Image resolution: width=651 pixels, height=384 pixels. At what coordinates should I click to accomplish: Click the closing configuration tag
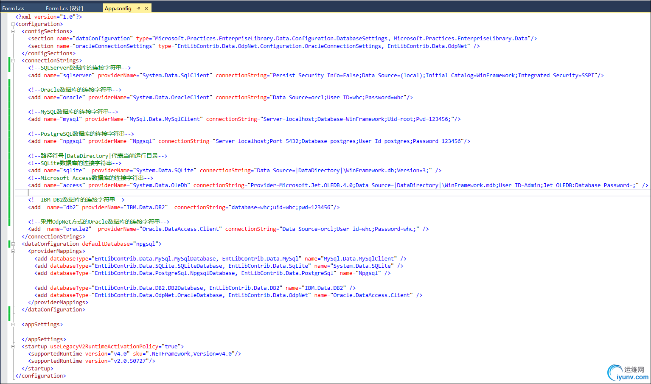pyautogui.click(x=41, y=376)
